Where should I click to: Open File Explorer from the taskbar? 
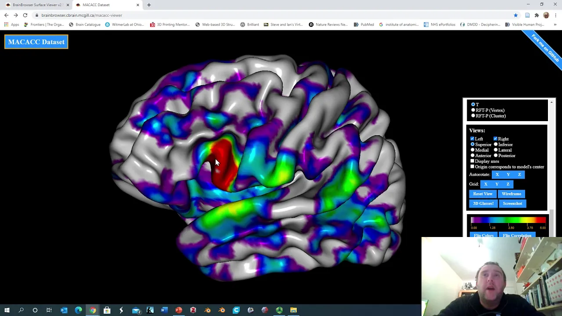point(293,310)
